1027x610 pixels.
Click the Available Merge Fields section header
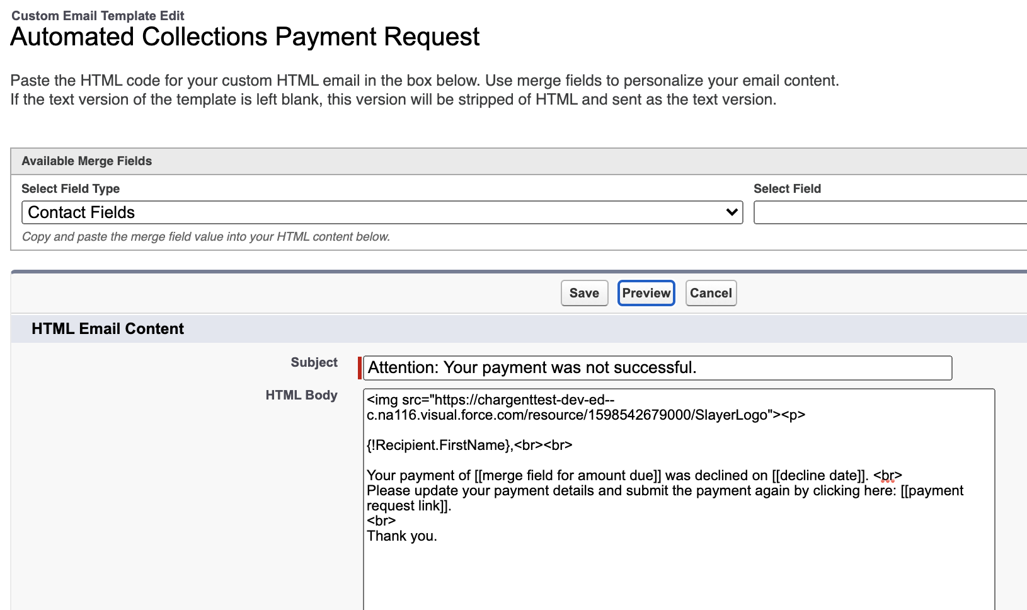(x=86, y=161)
